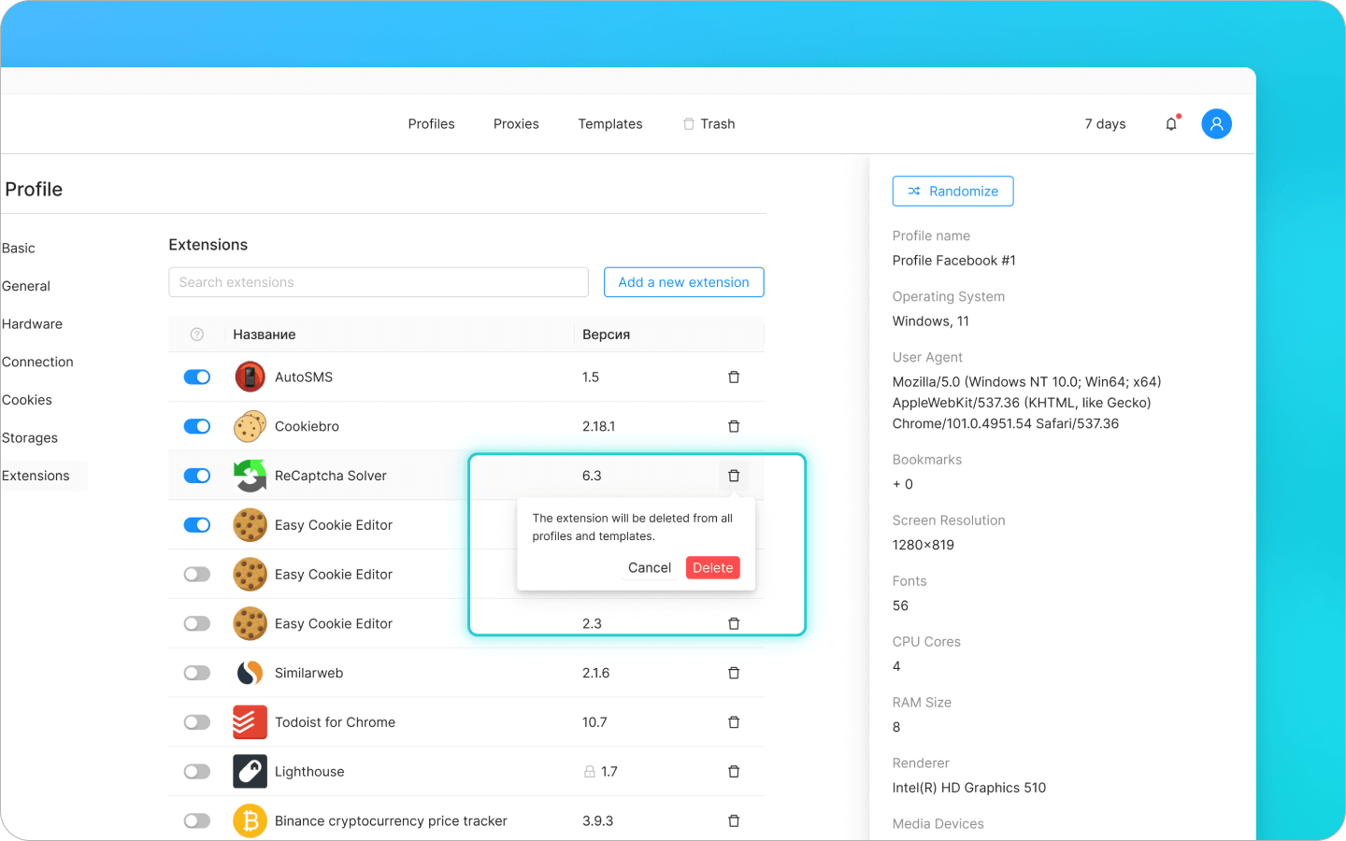Viewport: 1346px width, 841px height.
Task: Click the trash icon inside the highlighted version 6.3 row
Action: click(734, 475)
